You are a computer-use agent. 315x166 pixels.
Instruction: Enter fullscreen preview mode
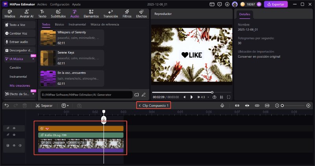click(229, 97)
